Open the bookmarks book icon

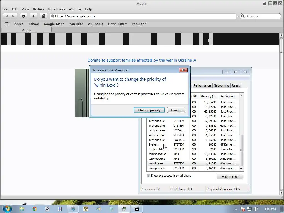click(7, 24)
